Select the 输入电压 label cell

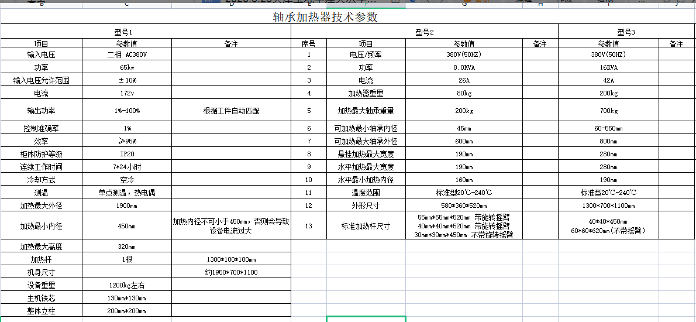point(42,54)
